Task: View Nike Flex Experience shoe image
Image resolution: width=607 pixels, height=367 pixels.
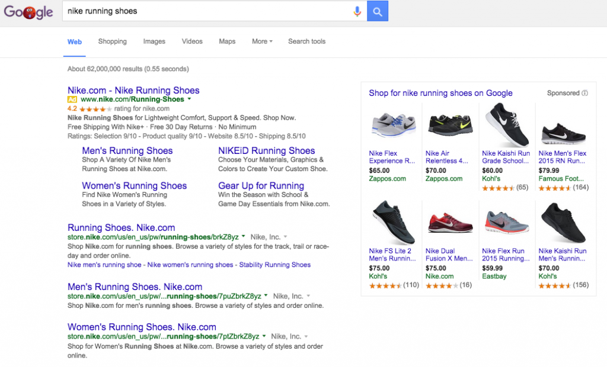Action: pos(394,125)
